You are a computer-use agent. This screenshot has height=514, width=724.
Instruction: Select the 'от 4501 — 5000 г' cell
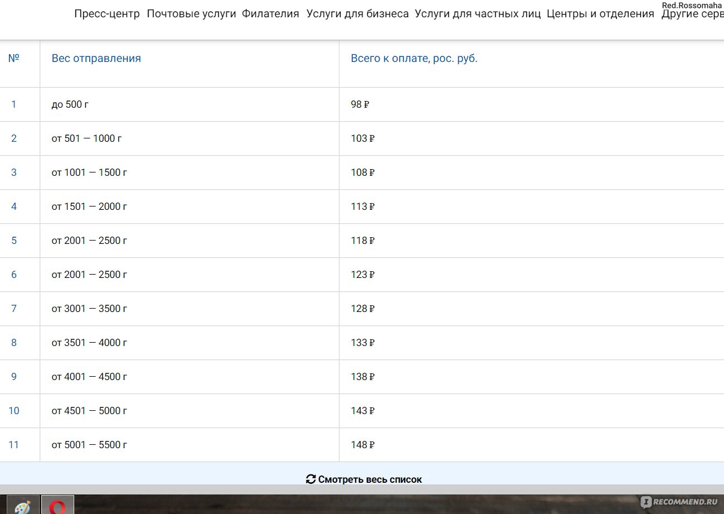tap(190, 411)
